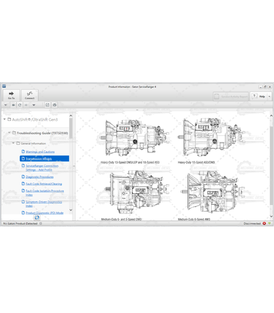This screenshot has width=274, height=313.
Task: Open the Help dropdown arrow
Action: [269, 96]
